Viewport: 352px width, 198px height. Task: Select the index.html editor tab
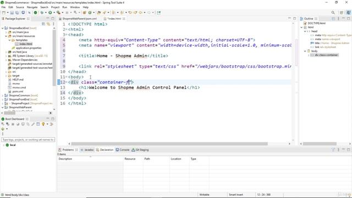pos(114,19)
